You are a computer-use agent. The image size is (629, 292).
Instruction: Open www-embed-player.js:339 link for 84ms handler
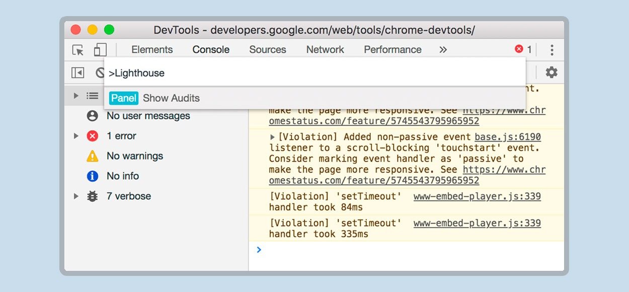point(477,196)
